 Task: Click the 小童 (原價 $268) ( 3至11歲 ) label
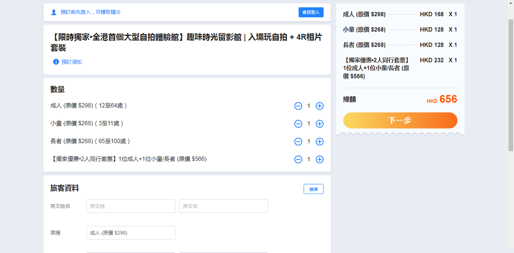pyautogui.click(x=87, y=123)
